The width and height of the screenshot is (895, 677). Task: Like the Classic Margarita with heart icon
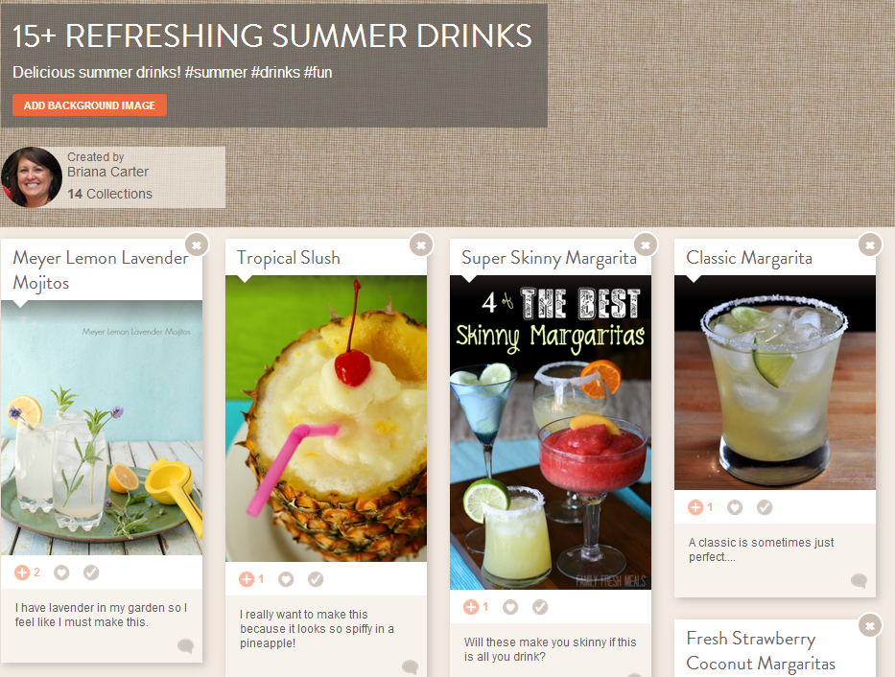click(735, 507)
